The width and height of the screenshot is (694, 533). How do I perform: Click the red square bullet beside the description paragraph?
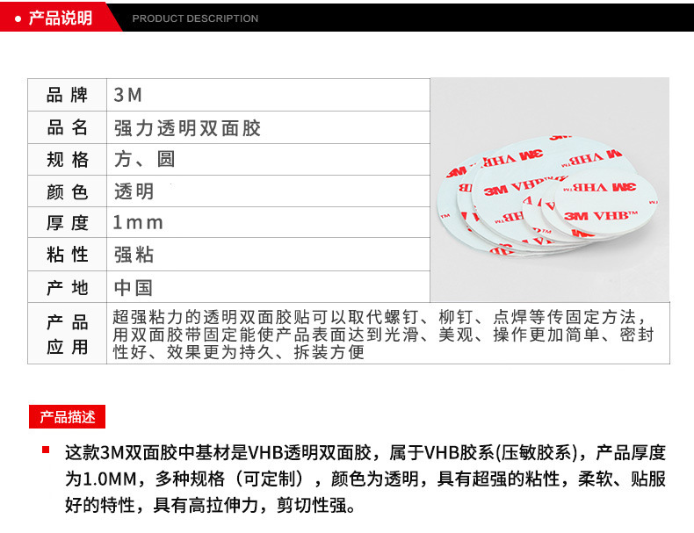45,450
